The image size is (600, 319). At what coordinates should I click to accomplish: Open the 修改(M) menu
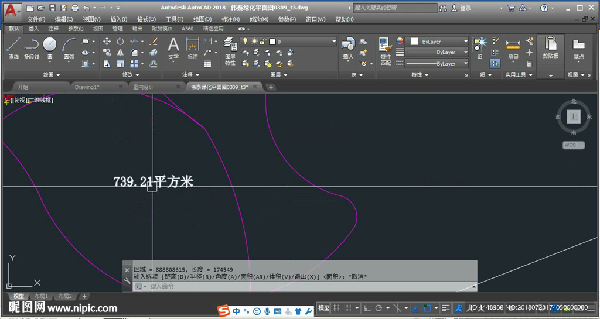tap(258, 19)
